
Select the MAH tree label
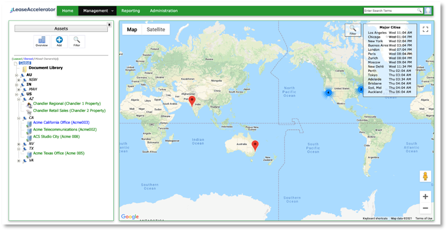(x=33, y=89)
